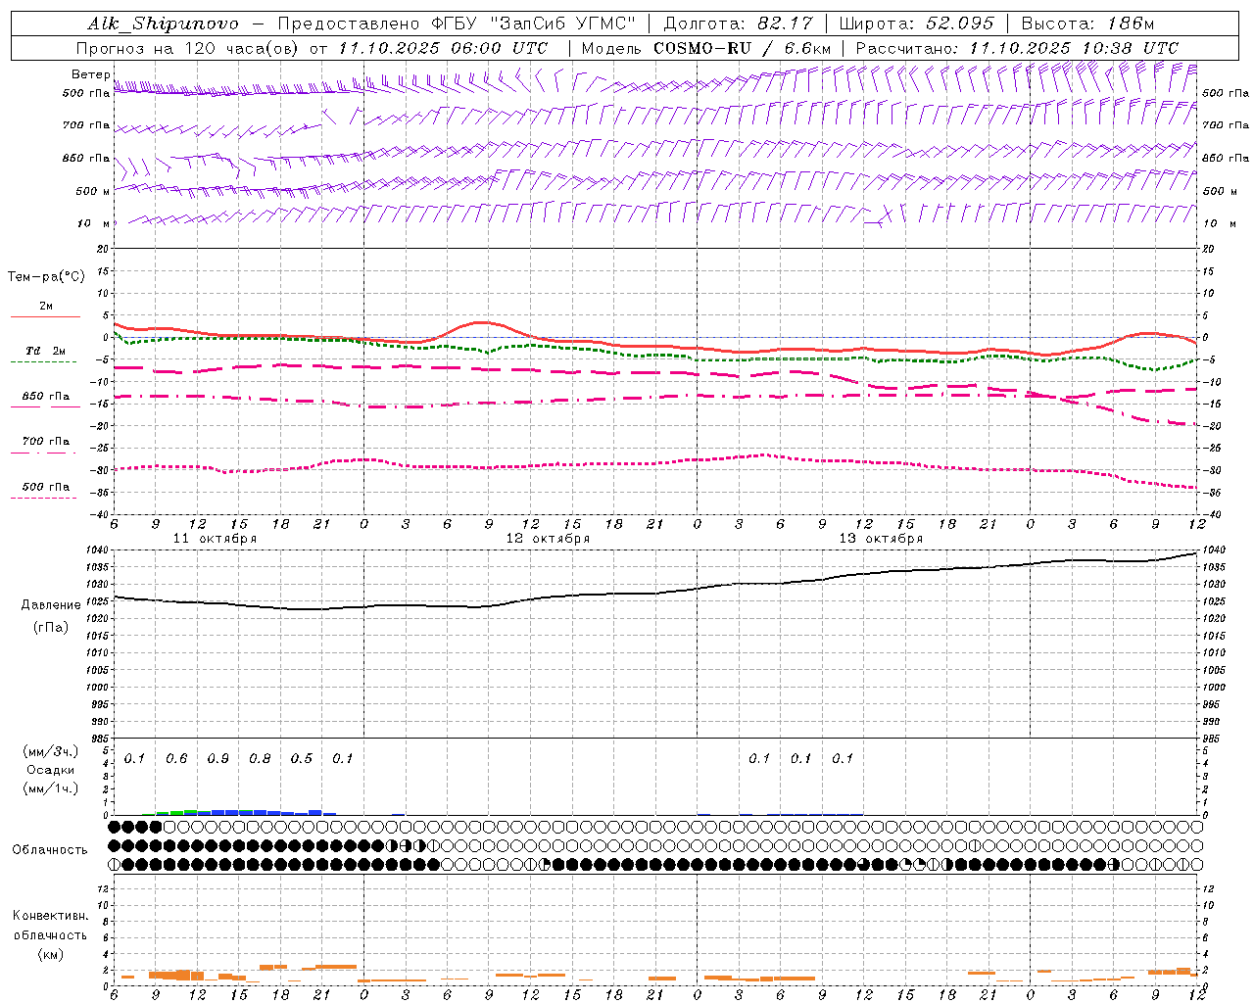Click the date label 11 октября

215,539
